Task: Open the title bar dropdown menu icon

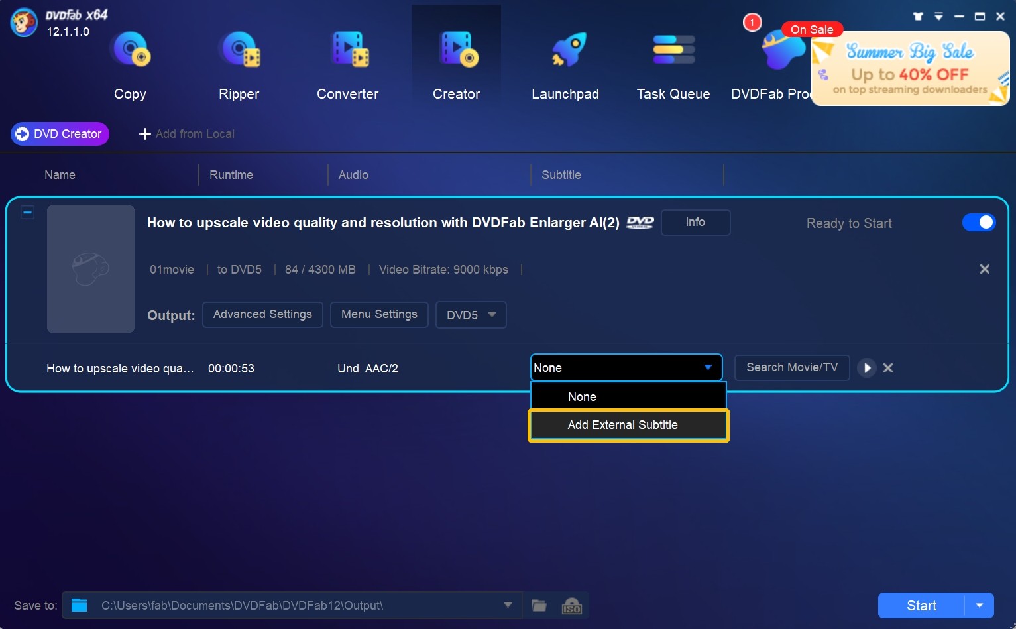Action: click(x=938, y=16)
